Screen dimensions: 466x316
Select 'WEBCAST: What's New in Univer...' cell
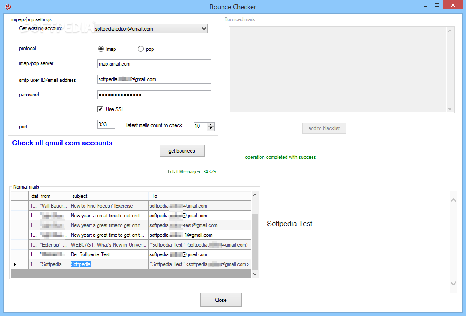pos(109,245)
